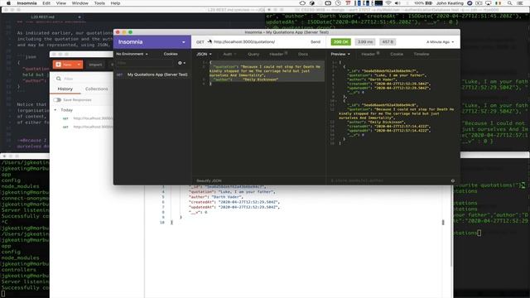Screen dimensions: 530x298
Task: Open the Timeline tab
Action: coord(422,54)
